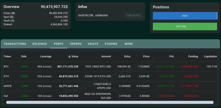The height and width of the screenshot is (108, 221).
Task: Select the PERPS tab
Action: click(59, 44)
